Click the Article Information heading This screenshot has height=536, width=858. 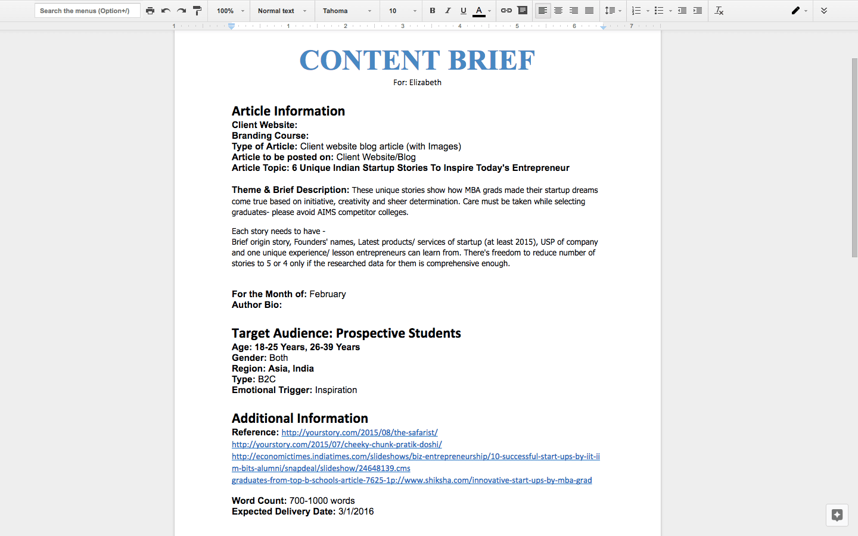pyautogui.click(x=288, y=111)
